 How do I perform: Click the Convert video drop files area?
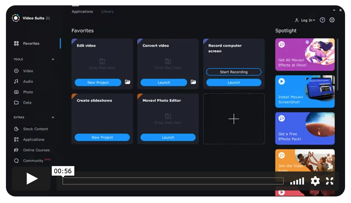point(168,64)
